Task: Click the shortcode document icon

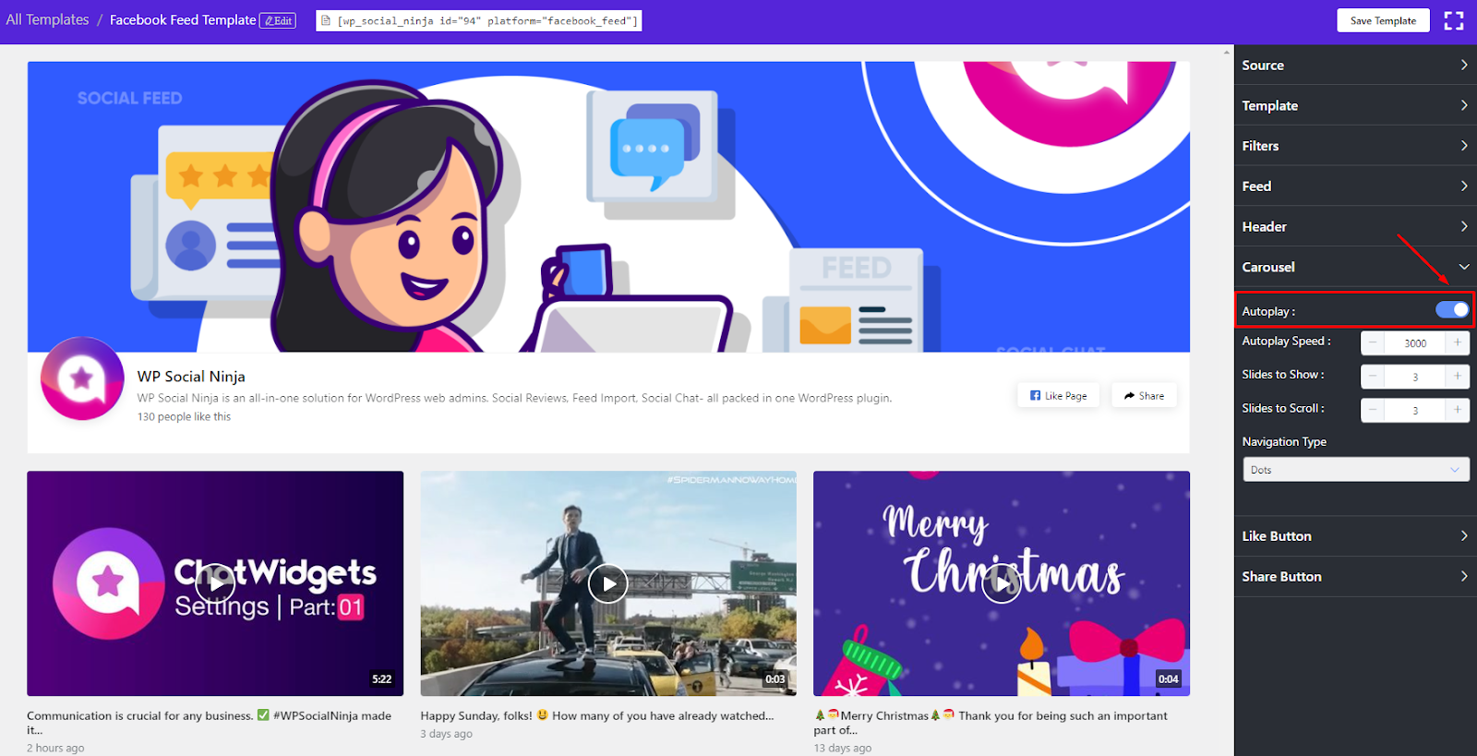Action: point(326,20)
